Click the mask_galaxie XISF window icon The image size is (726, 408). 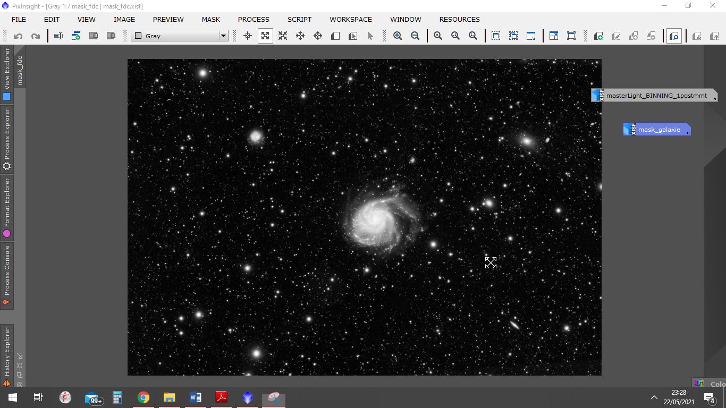click(x=630, y=129)
